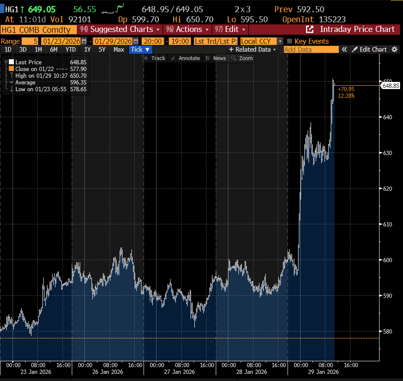Click the Range days input field

(30, 41)
